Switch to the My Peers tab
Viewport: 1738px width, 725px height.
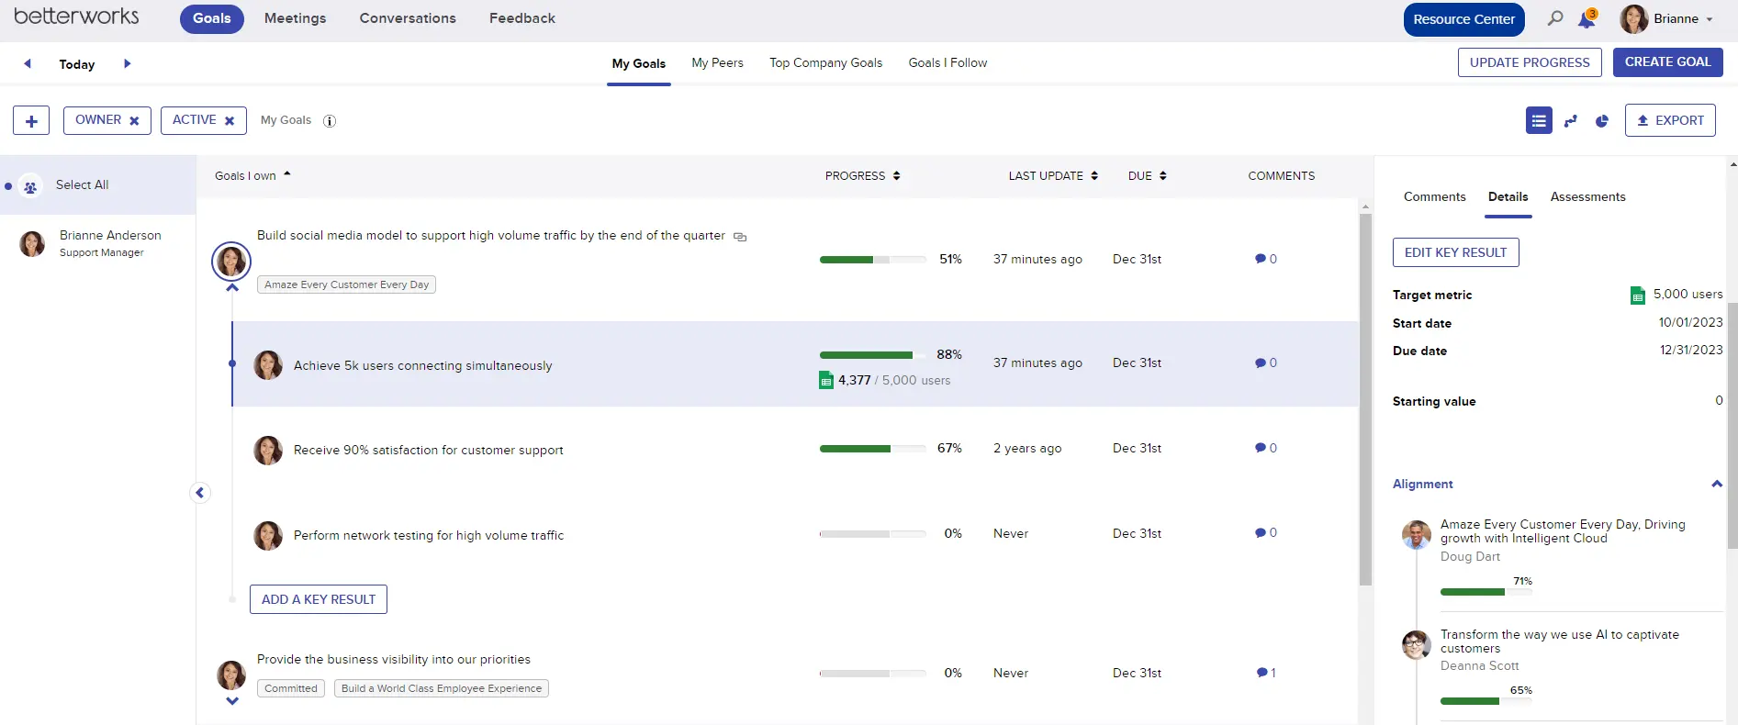[x=717, y=62]
